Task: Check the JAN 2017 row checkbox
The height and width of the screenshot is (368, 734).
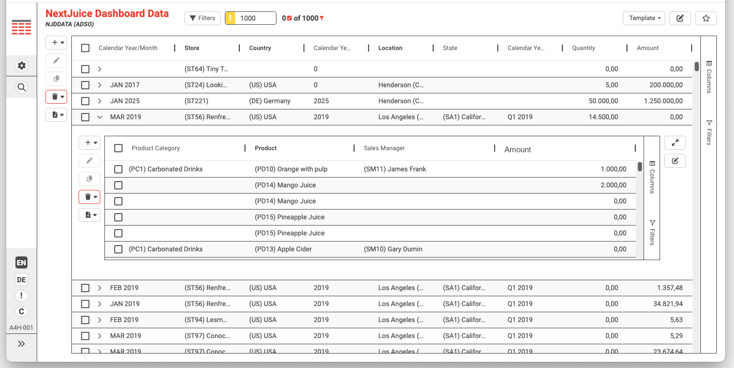Action: (x=85, y=85)
